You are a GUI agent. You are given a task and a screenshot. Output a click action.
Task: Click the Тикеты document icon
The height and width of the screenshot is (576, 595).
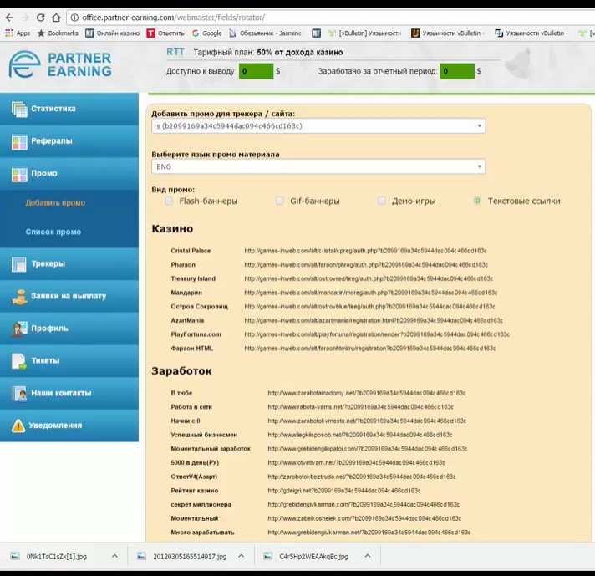point(19,361)
